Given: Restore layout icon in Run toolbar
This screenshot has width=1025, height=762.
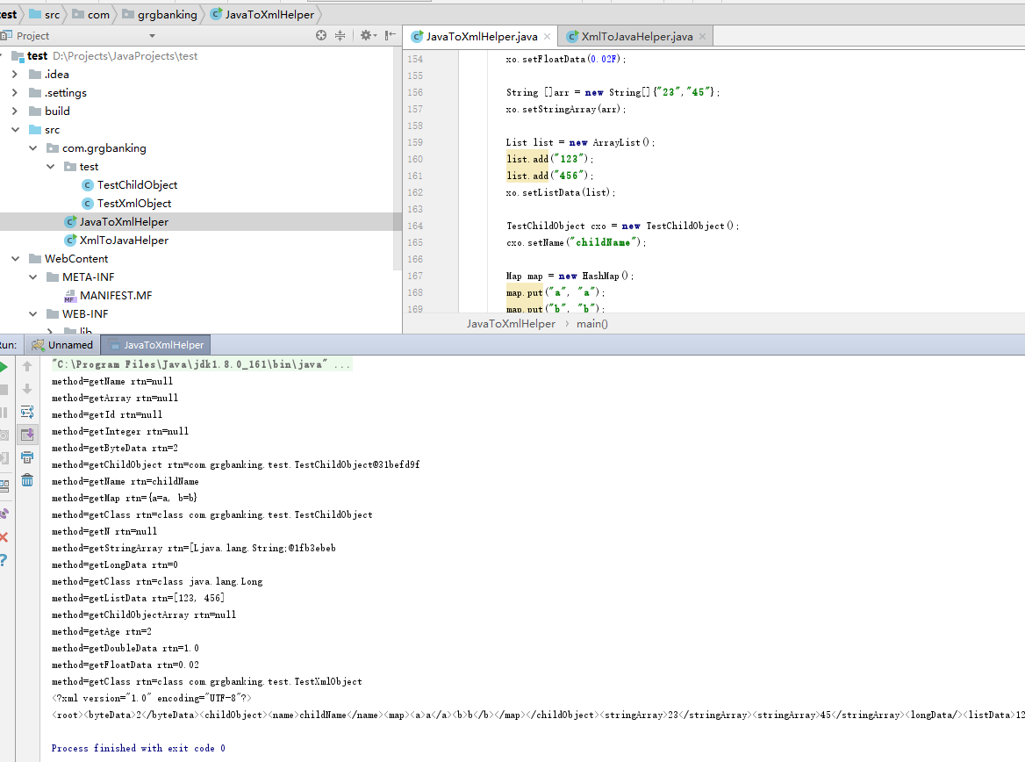Looking at the screenshot, I should [4, 485].
